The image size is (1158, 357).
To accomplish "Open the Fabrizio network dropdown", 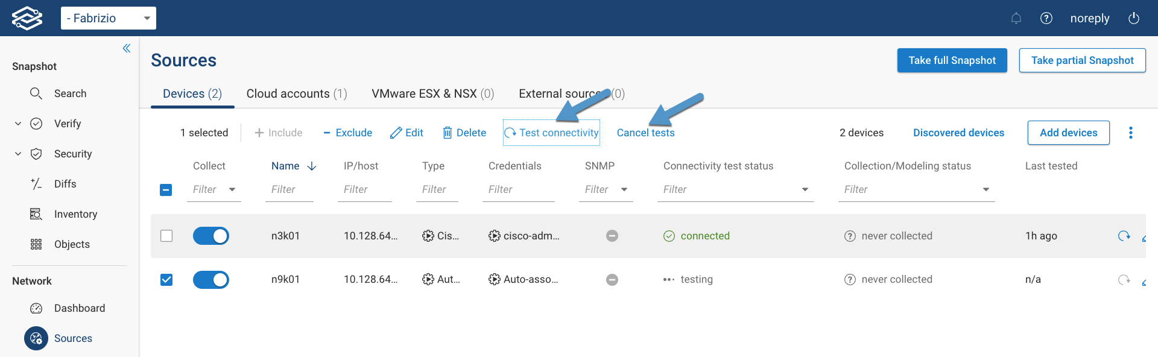I will [109, 18].
